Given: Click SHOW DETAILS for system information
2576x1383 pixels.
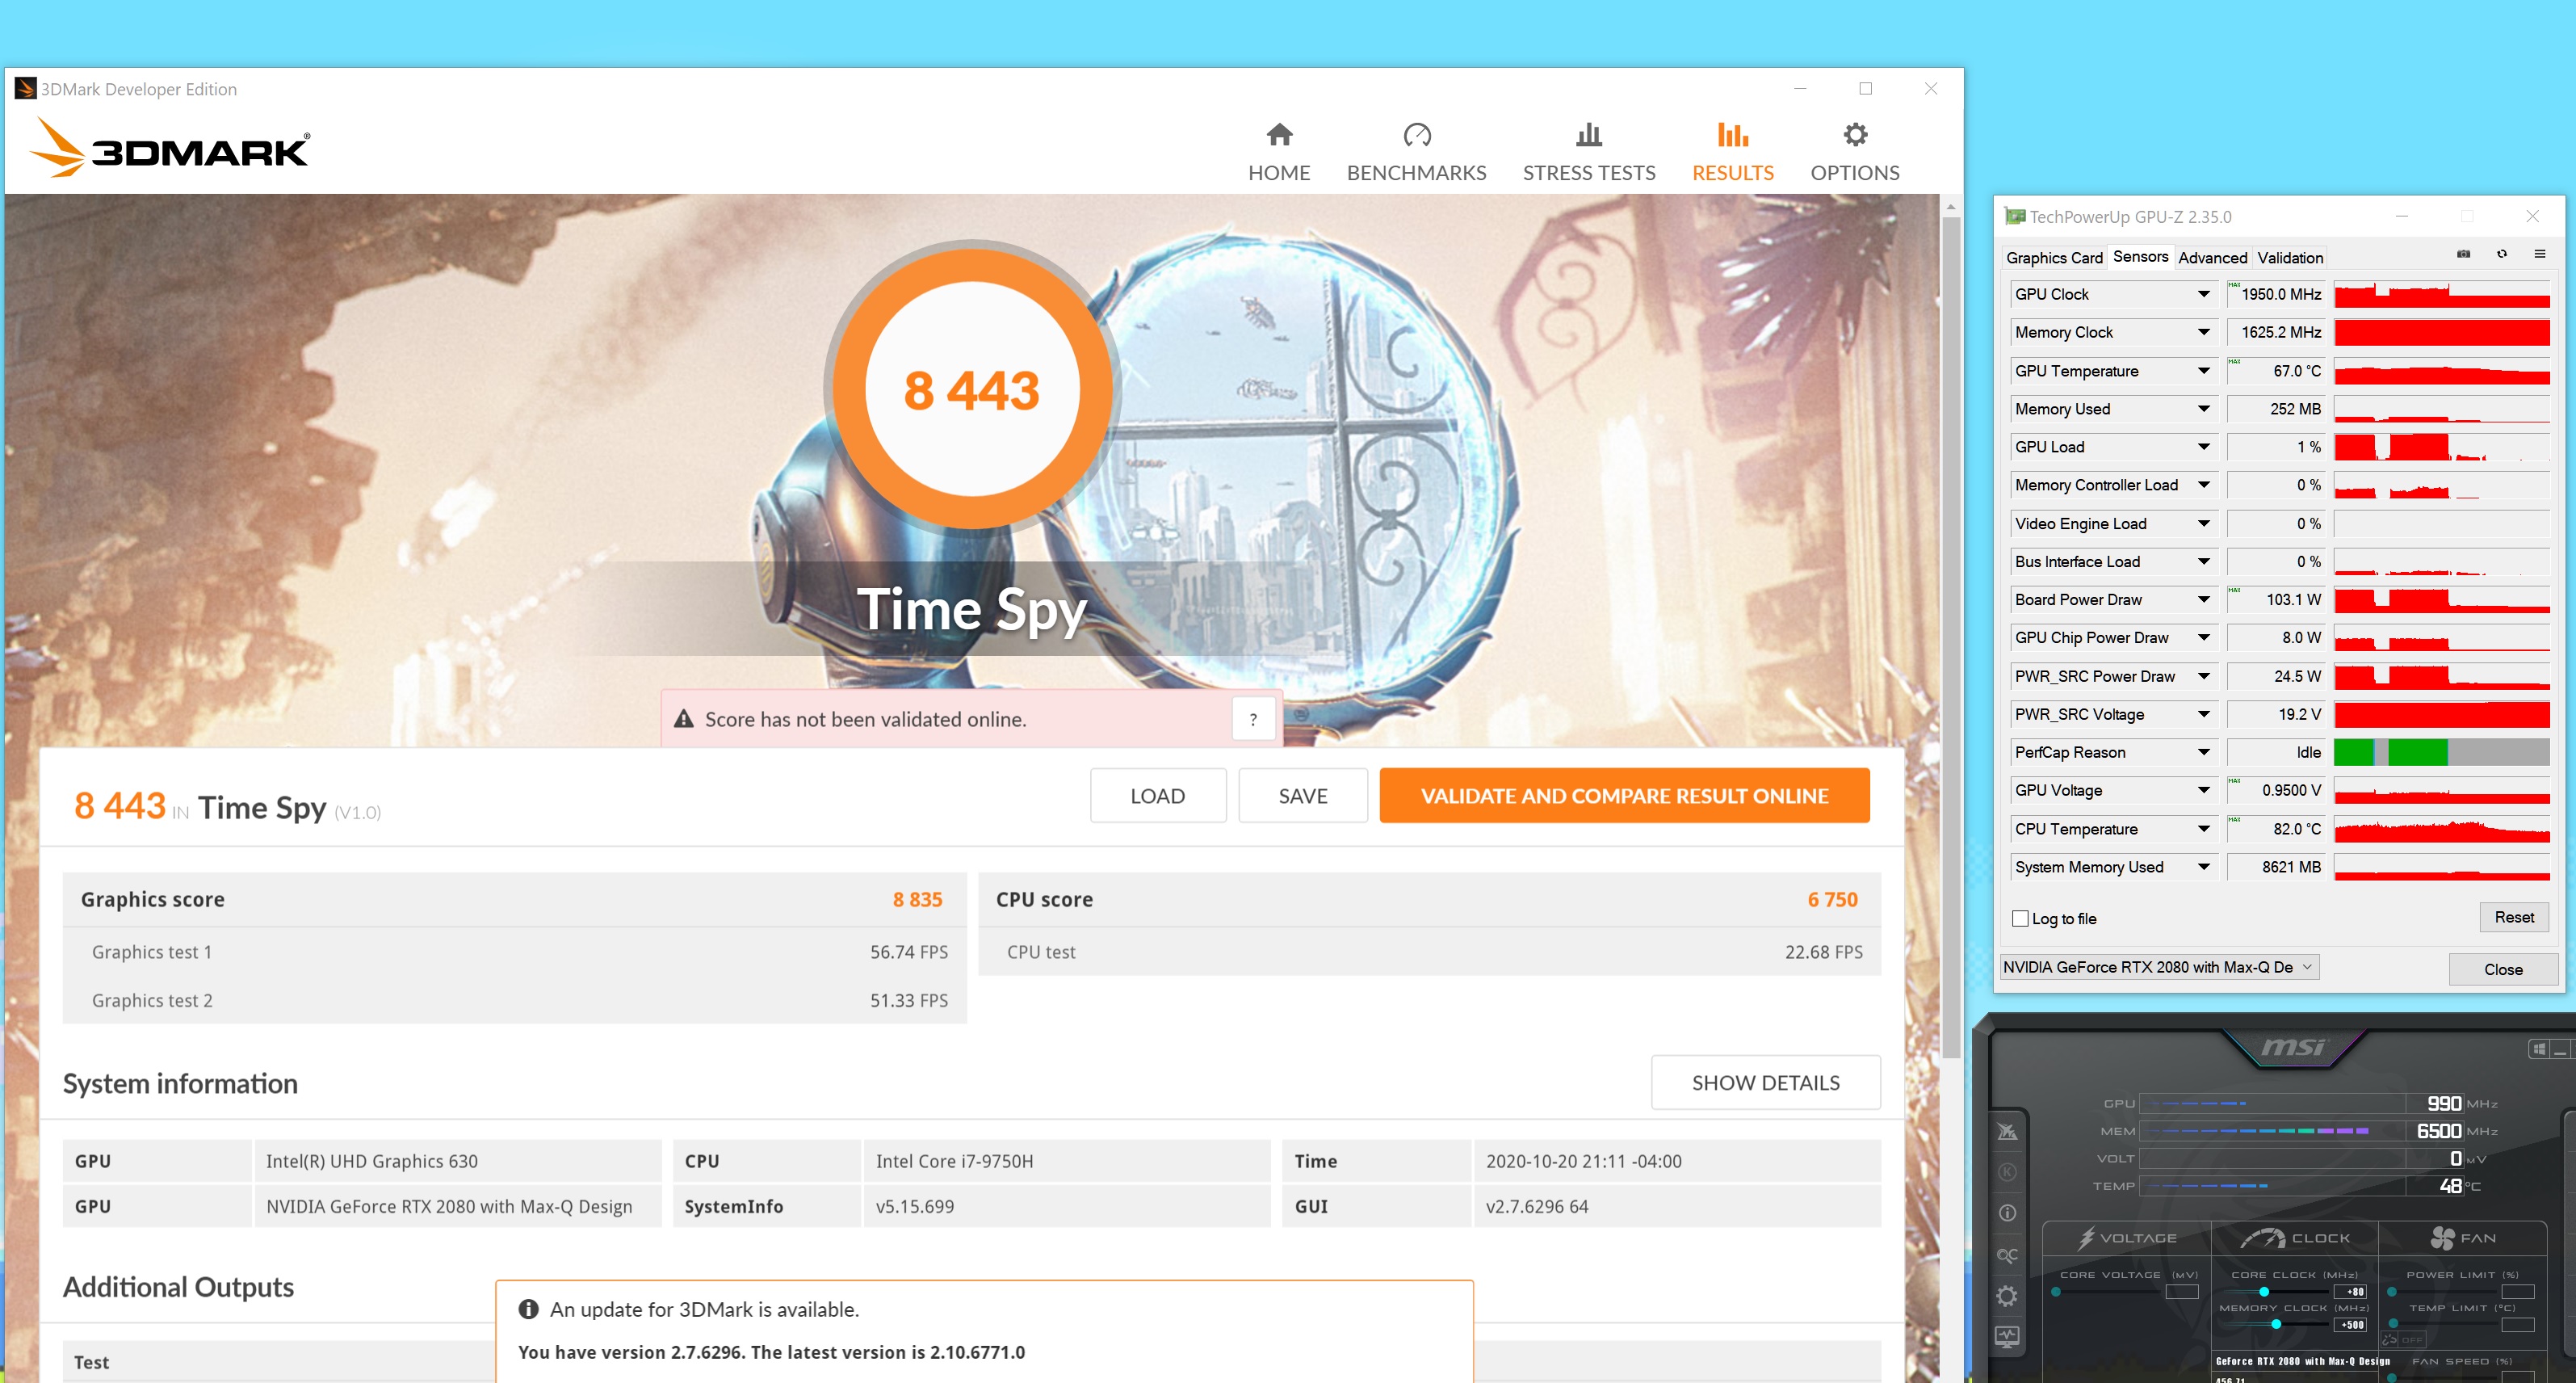Looking at the screenshot, I should coord(1765,1082).
